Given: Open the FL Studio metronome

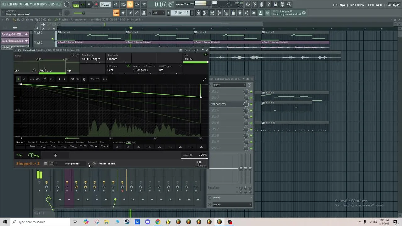Looking at the screenshot, I should [116, 4].
